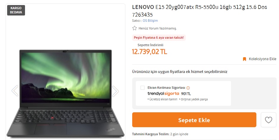Click the 12.739,02 TL price
The image size is (279, 140).
pyautogui.click(x=149, y=52)
